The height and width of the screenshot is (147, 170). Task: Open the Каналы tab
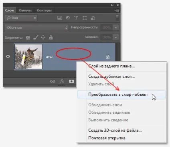coord(25,10)
